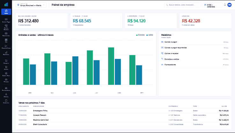Screen dimensions: 235x133
Task: Click the 4.1.05 Telefonia category cell
Action: click(174, 115)
